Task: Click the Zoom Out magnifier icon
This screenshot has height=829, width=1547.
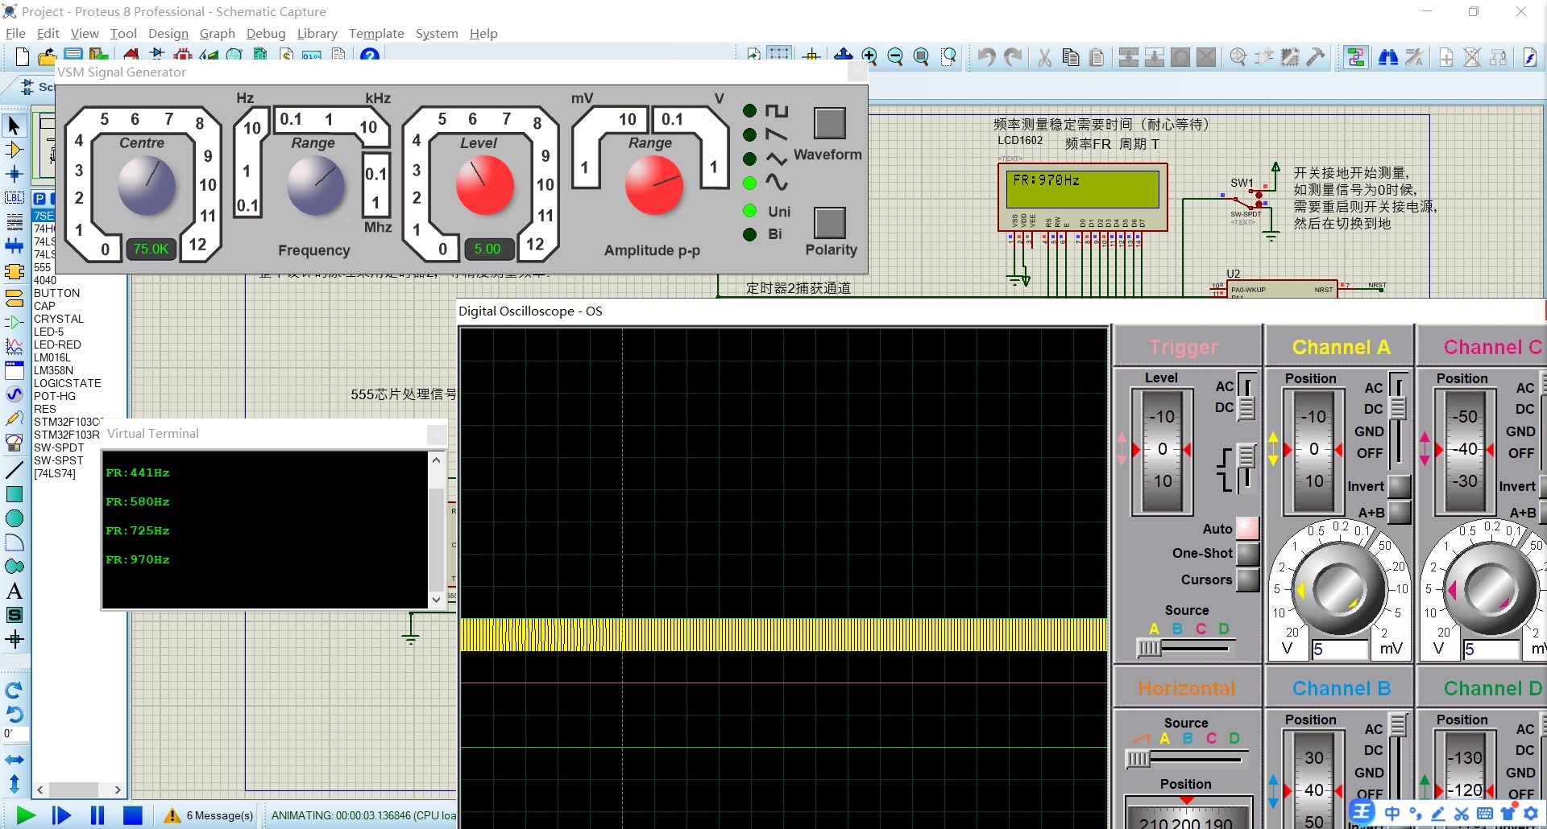Action: tap(895, 56)
